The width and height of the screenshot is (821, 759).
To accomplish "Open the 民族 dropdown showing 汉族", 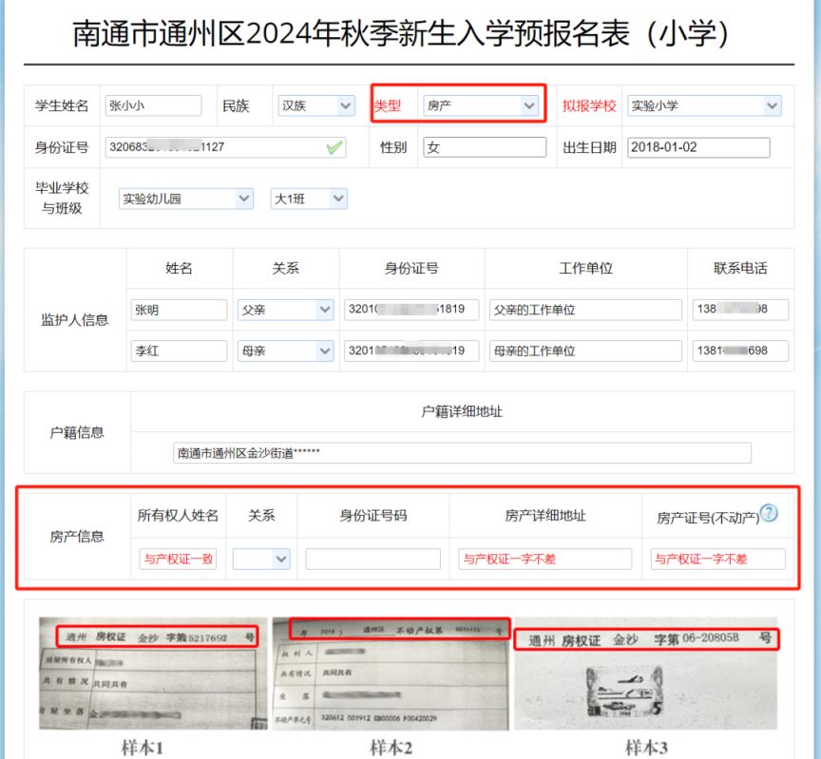I will pyautogui.click(x=316, y=105).
